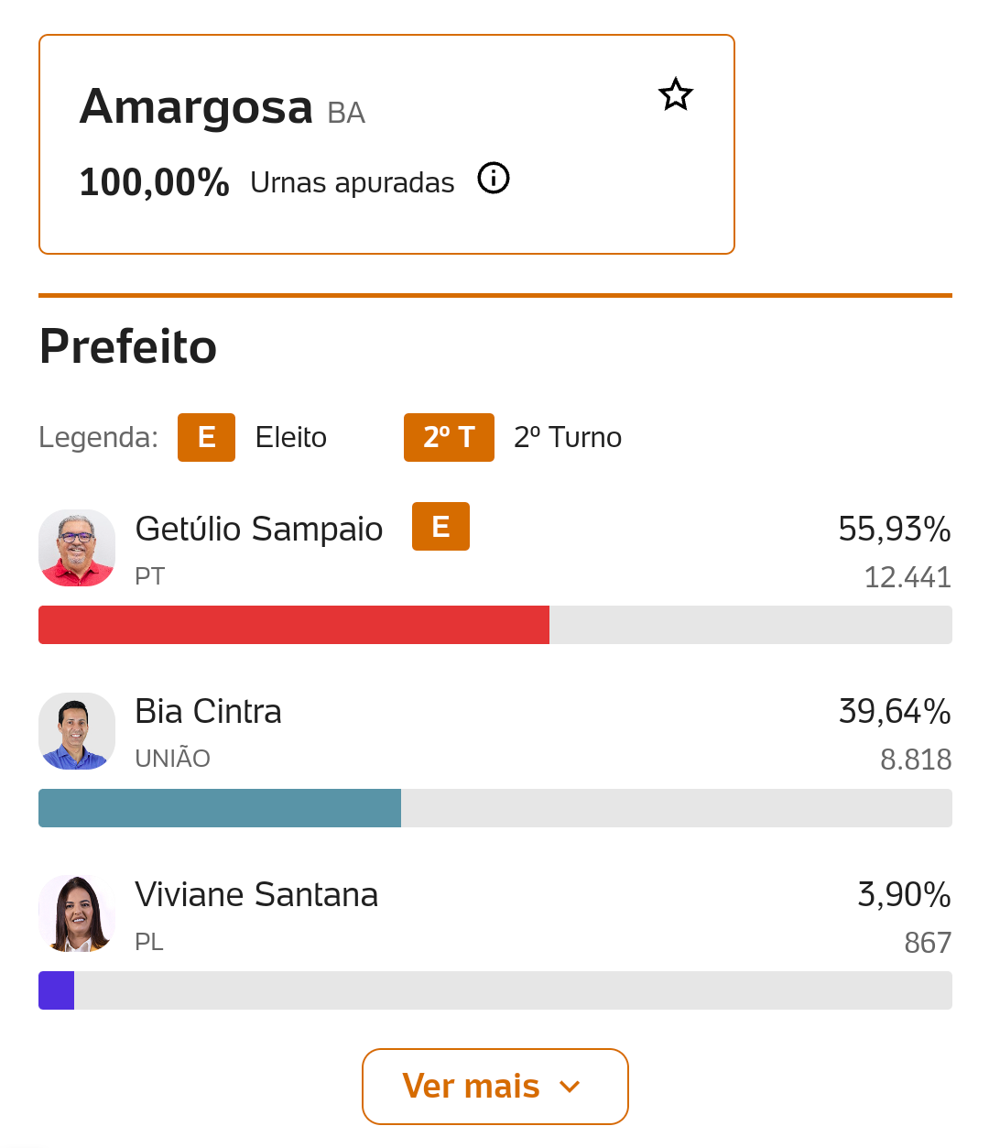
Task: Select candidate name Bia Cintra
Action: pyautogui.click(x=209, y=712)
